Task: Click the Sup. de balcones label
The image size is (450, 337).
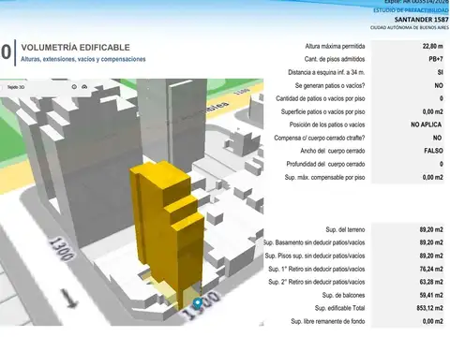Action: click(344, 295)
